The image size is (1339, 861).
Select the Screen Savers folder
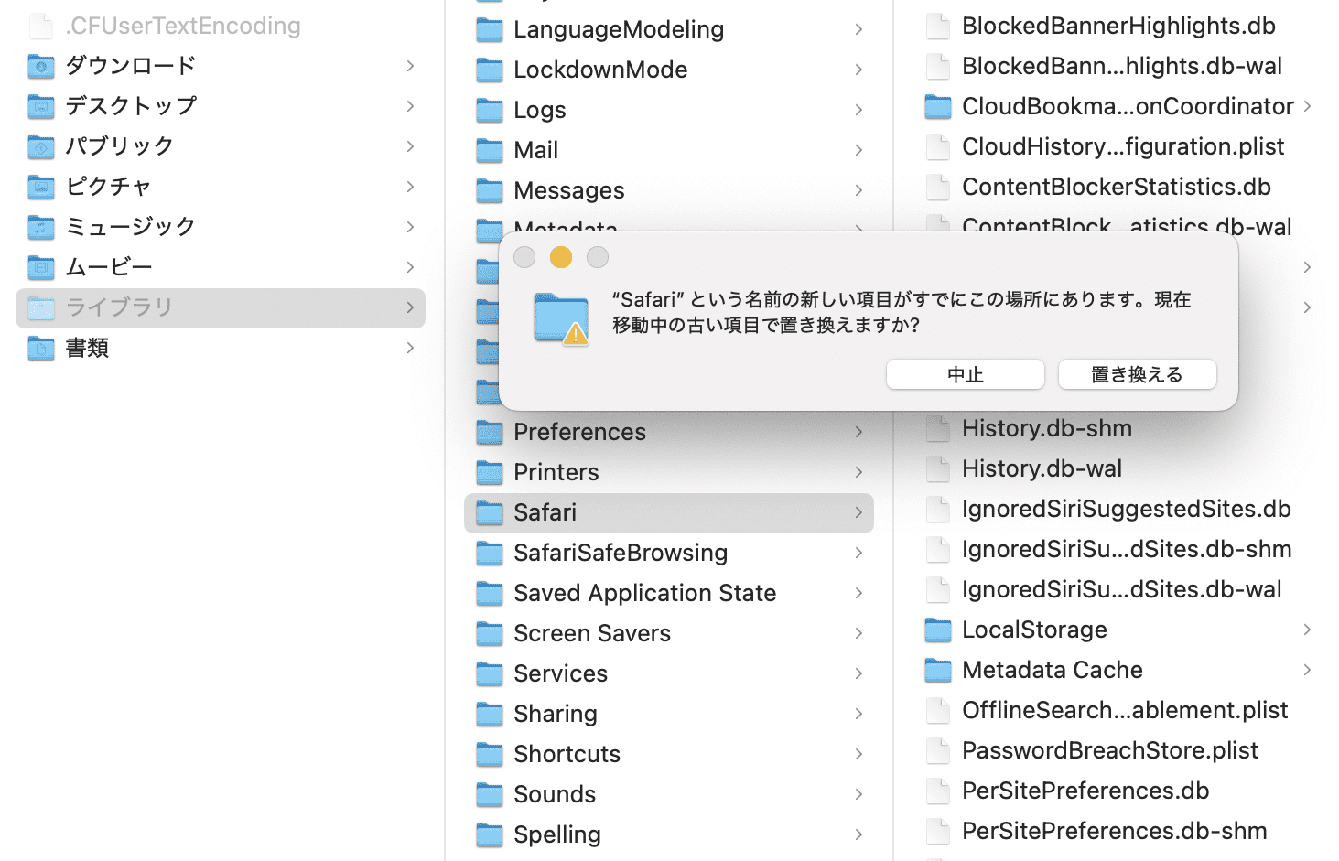click(669, 633)
